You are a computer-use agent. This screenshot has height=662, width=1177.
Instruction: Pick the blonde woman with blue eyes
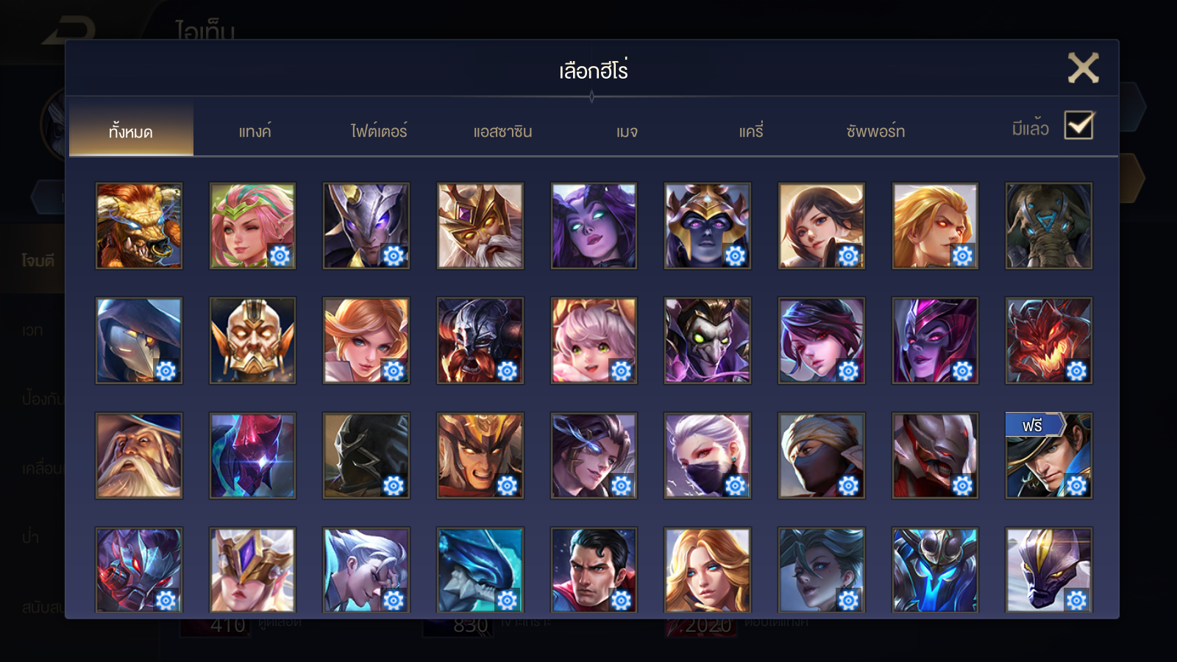pos(708,570)
